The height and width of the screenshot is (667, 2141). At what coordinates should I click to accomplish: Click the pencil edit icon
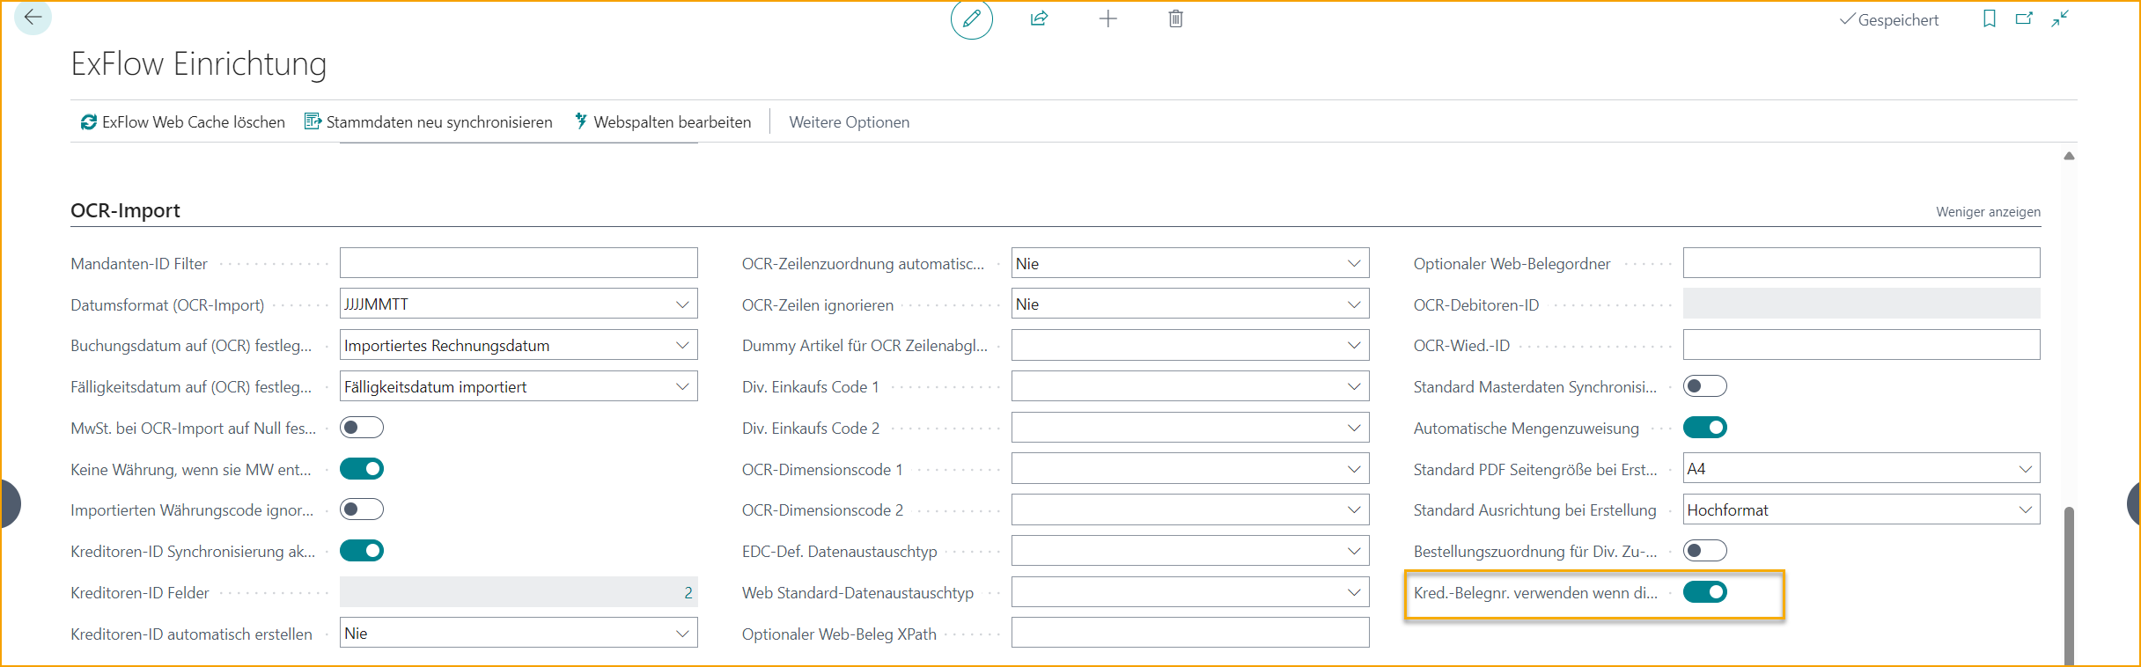pos(972,18)
